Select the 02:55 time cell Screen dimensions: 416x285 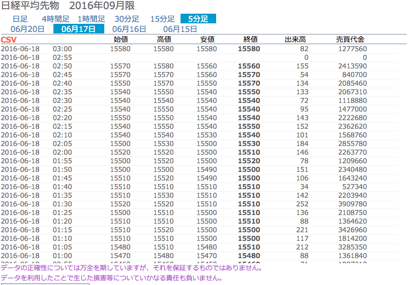click(63, 57)
